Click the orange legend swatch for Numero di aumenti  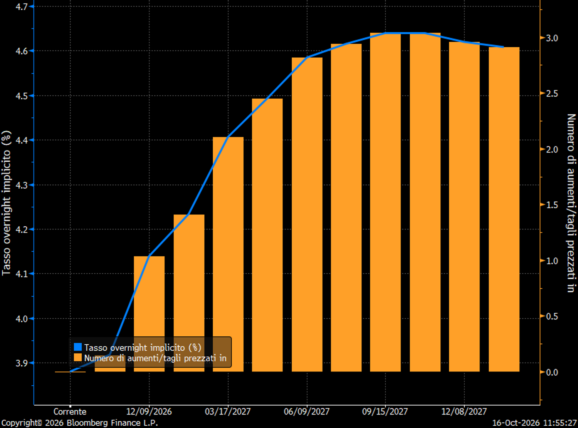point(78,358)
